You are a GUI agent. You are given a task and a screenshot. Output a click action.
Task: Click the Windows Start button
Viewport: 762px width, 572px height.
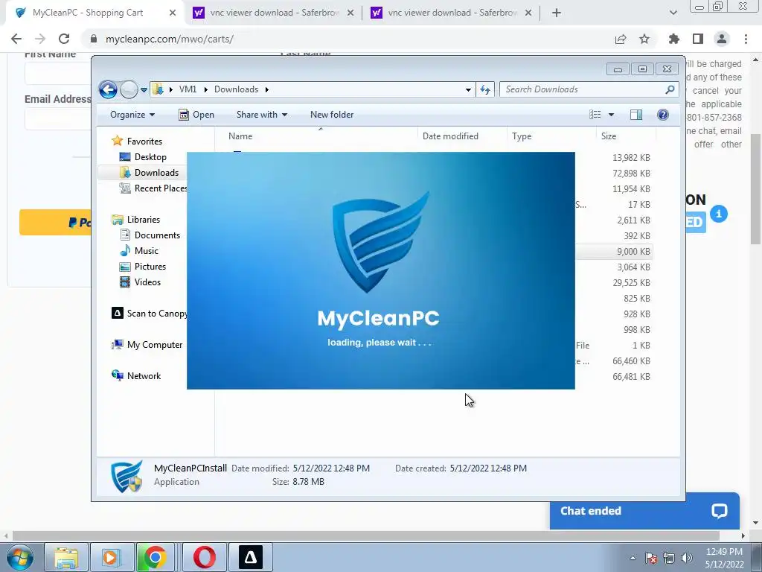coord(19,557)
